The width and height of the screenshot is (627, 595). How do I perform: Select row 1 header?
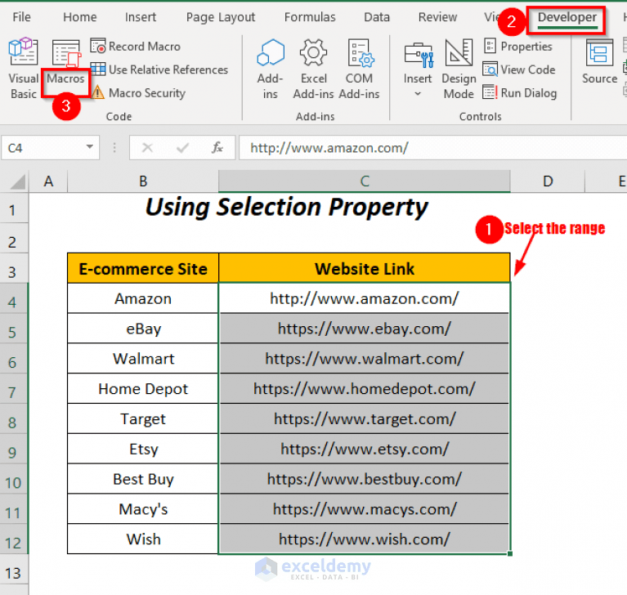click(14, 208)
